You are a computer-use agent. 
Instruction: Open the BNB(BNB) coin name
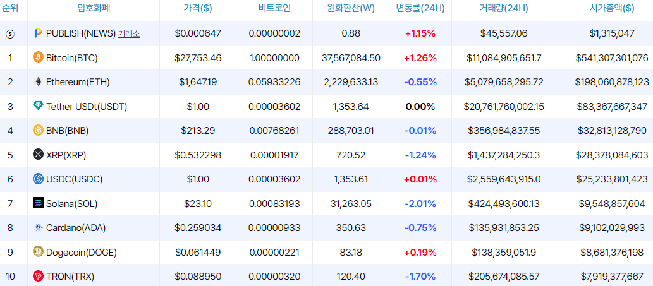68,131
